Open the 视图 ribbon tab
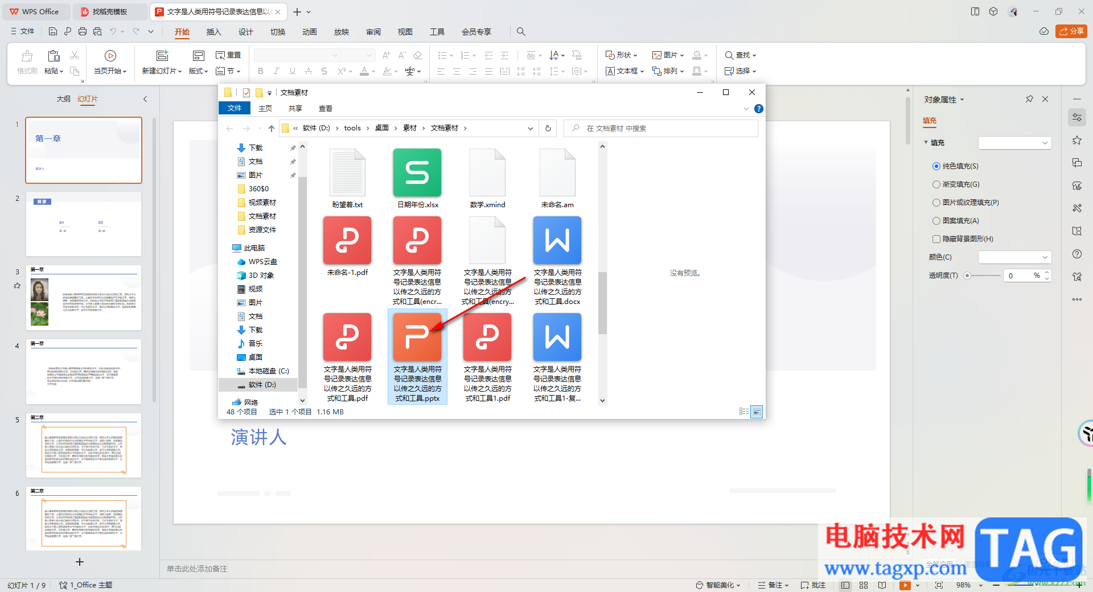Image resolution: width=1093 pixels, height=592 pixels. tap(405, 32)
